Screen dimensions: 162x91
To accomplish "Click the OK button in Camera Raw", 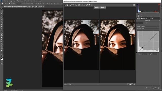I will pyautogui.click(x=156, y=88).
